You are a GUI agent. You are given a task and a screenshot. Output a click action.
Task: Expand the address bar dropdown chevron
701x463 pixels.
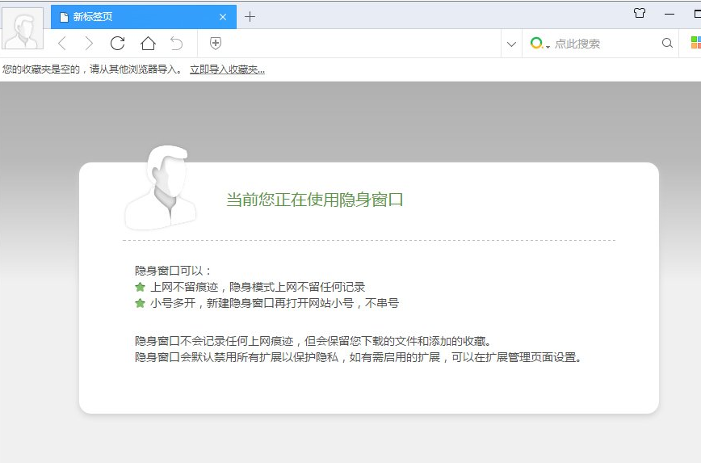[510, 44]
